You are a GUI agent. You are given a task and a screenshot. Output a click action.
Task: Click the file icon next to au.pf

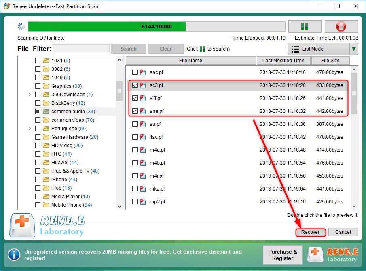(x=143, y=124)
